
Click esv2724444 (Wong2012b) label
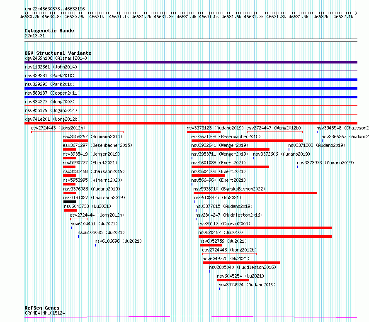[x=97, y=215]
